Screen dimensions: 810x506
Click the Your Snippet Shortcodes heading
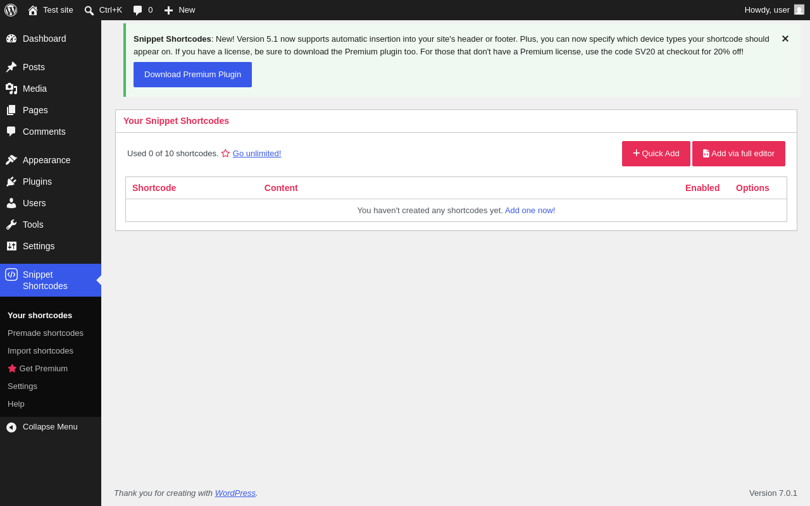[x=176, y=121]
